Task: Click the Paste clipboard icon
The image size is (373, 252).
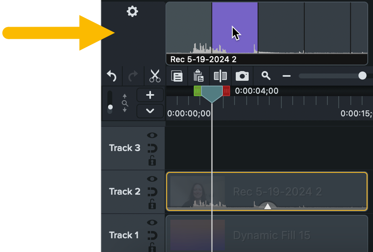Action: [198, 76]
